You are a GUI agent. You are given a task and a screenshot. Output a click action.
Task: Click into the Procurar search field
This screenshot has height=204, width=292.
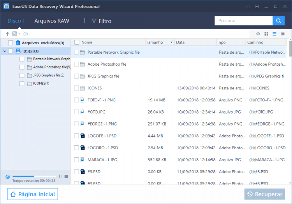(244, 21)
